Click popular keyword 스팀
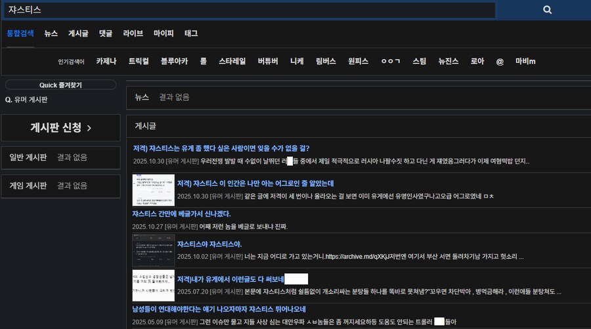This screenshot has width=591, height=329. pos(419,61)
